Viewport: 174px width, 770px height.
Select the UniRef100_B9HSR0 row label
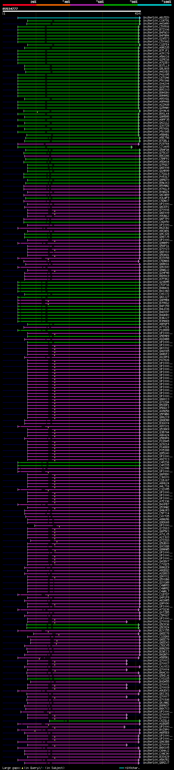click(x=156, y=93)
